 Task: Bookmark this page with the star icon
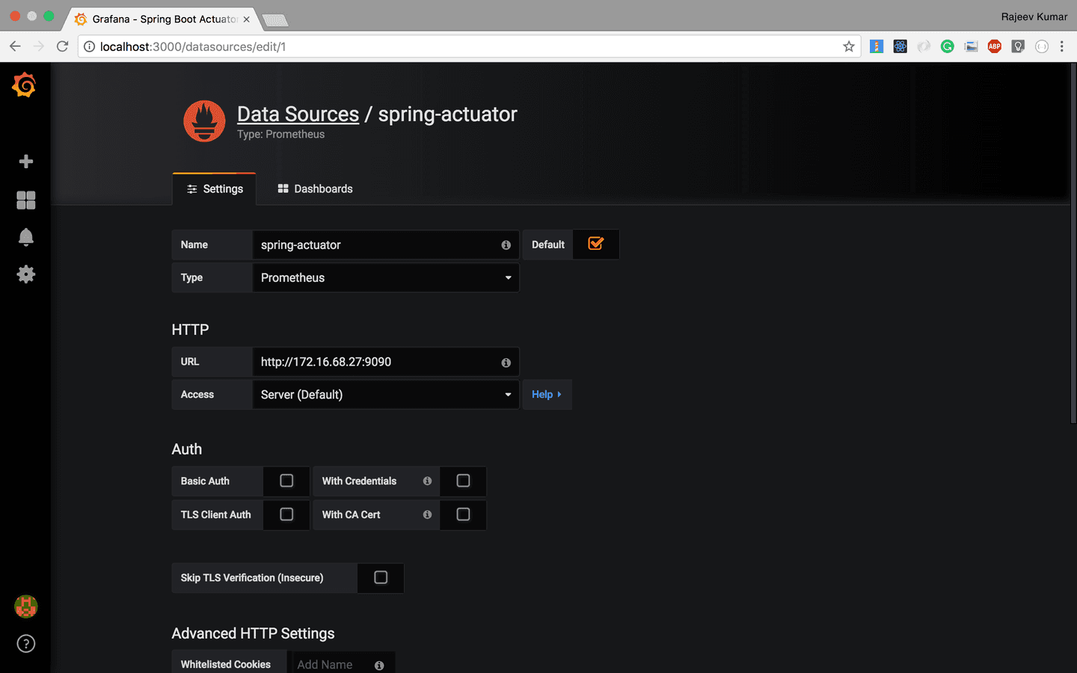tap(849, 46)
